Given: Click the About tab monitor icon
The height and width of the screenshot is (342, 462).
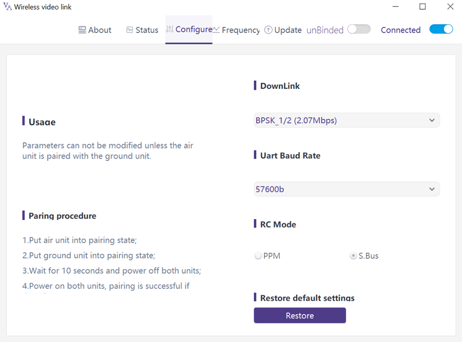Looking at the screenshot, I should point(82,30).
